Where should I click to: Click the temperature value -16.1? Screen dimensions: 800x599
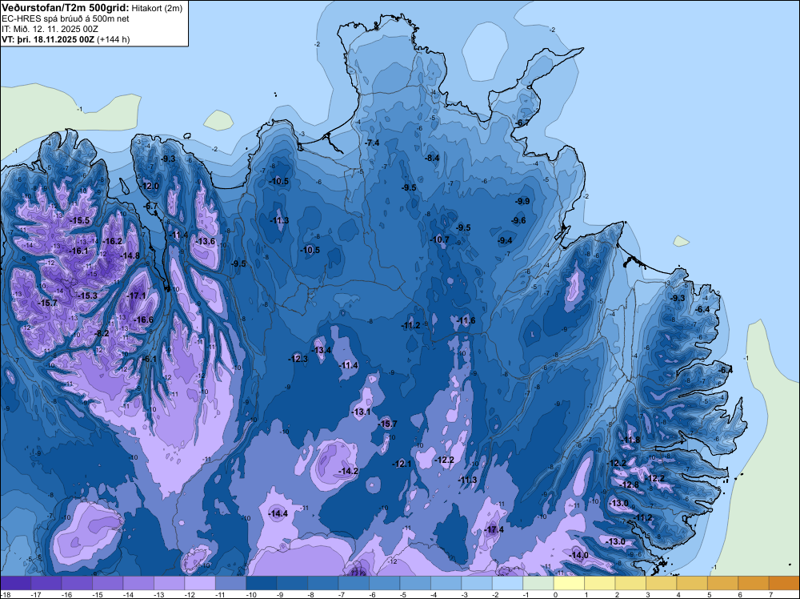pyautogui.click(x=78, y=251)
